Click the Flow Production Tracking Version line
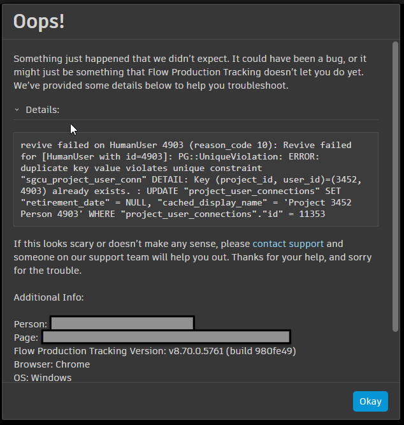This screenshot has height=425, width=404. click(x=154, y=351)
